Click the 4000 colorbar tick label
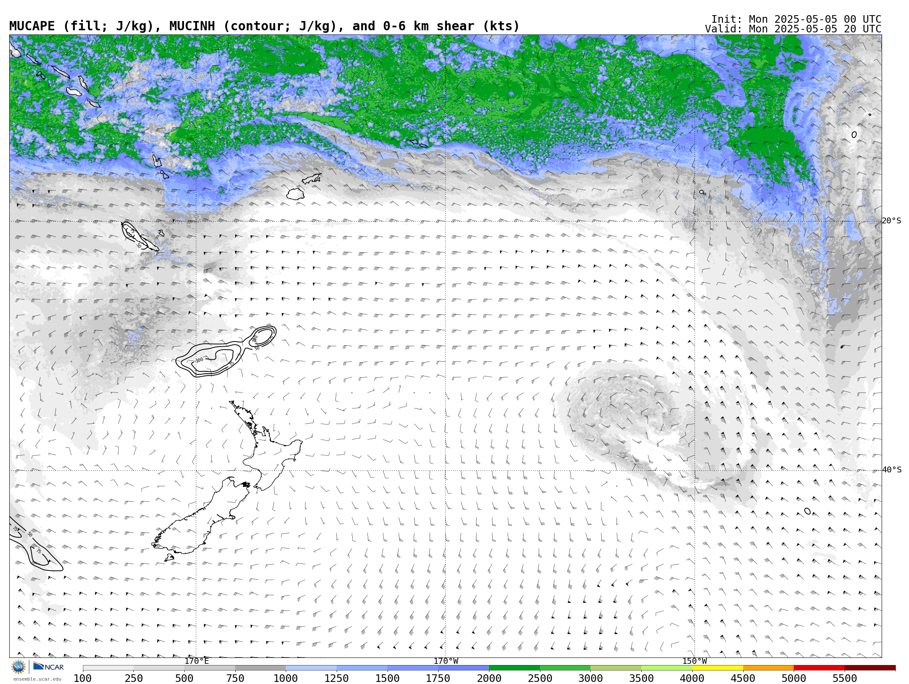Viewport: 909px width, 684px height. [692, 679]
